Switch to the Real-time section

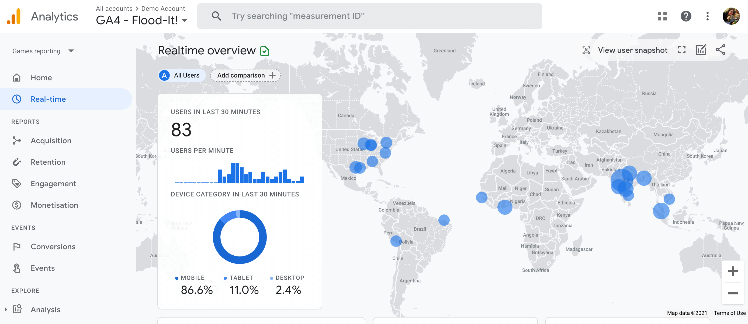[x=48, y=99]
